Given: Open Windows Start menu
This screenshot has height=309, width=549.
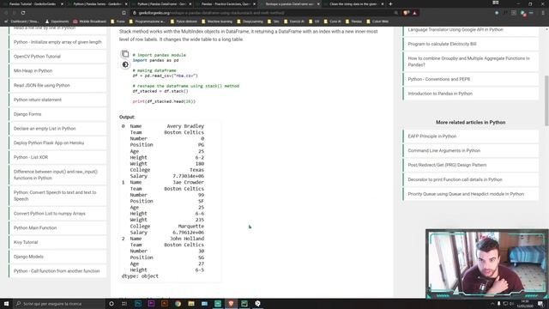Looking at the screenshot, I should point(6,303).
